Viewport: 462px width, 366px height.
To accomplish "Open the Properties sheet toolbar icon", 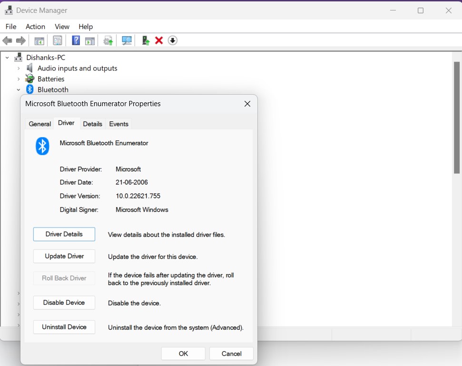I will click(58, 41).
